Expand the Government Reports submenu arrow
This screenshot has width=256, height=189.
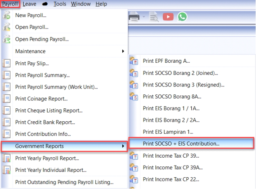[123, 146]
